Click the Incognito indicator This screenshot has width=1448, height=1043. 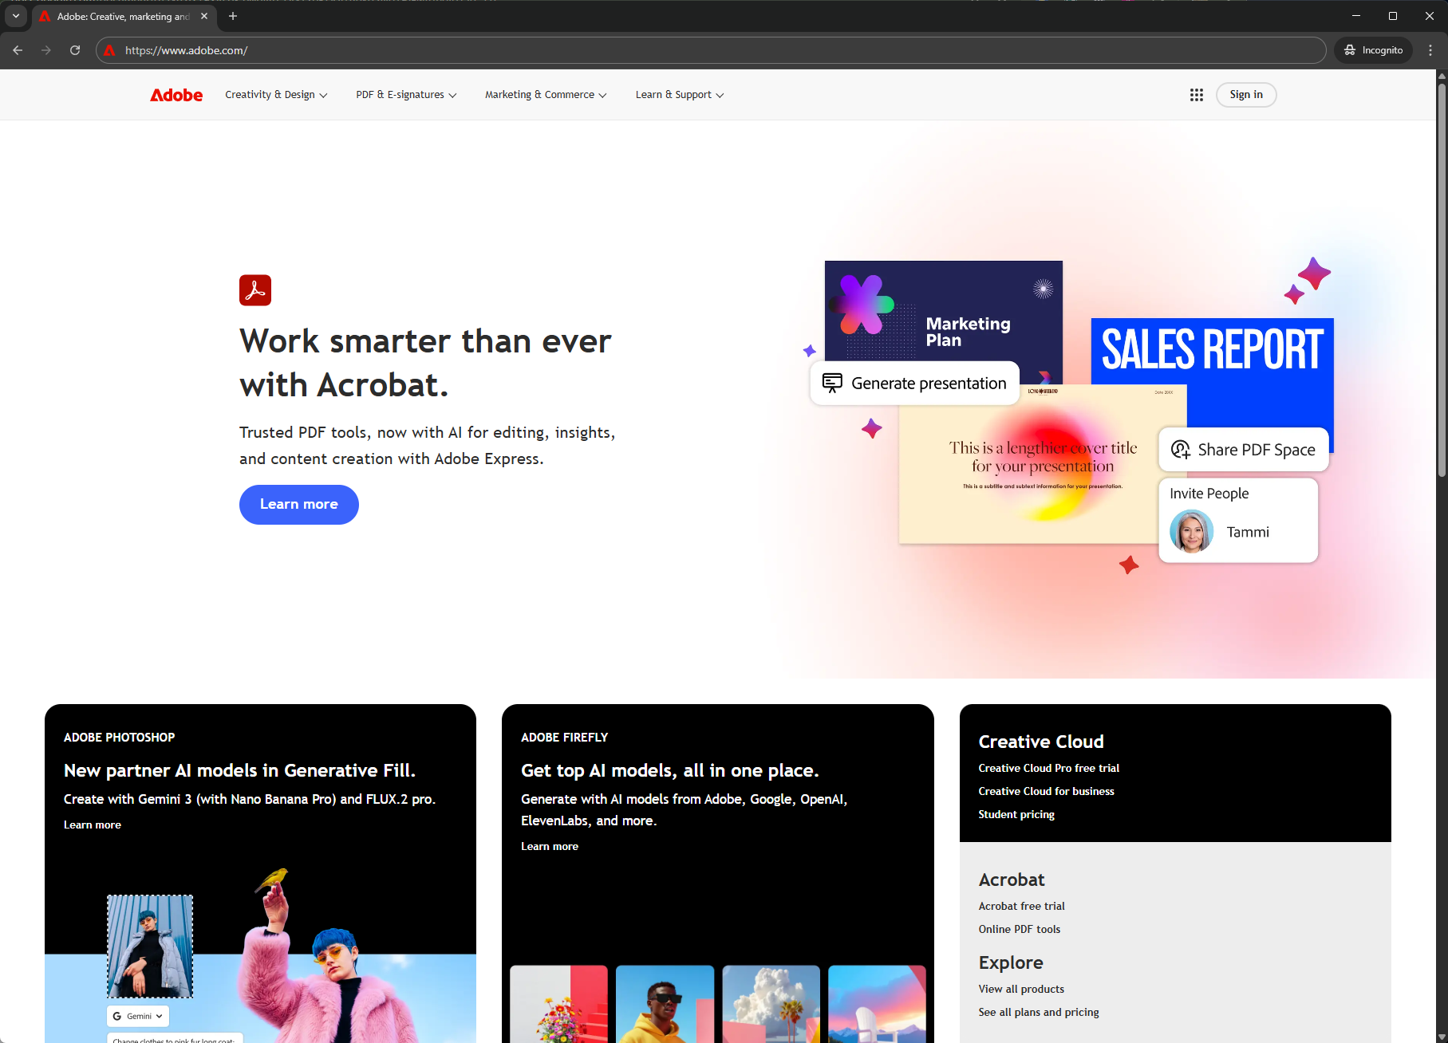pos(1374,50)
